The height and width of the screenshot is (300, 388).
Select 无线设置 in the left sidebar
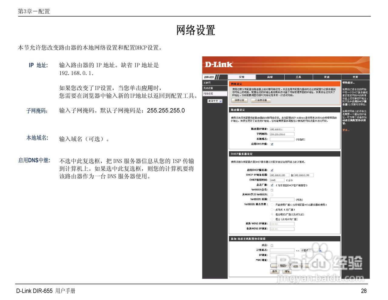[x=215, y=88]
